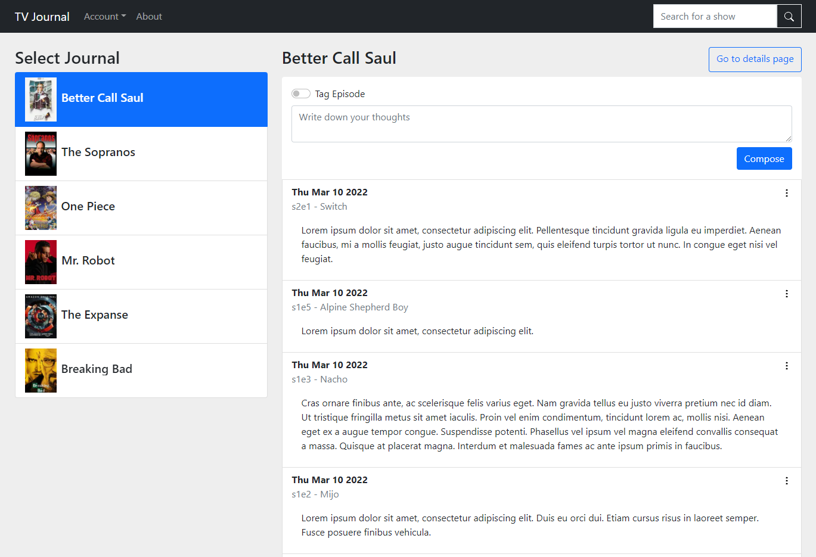Click The Sopranos poster thumbnail
This screenshot has height=557, width=816.
(x=41, y=153)
